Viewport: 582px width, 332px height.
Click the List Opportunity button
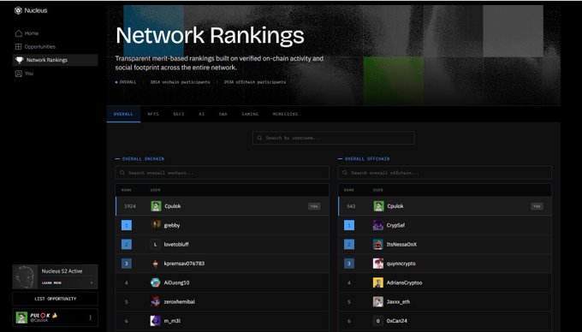[56, 299]
